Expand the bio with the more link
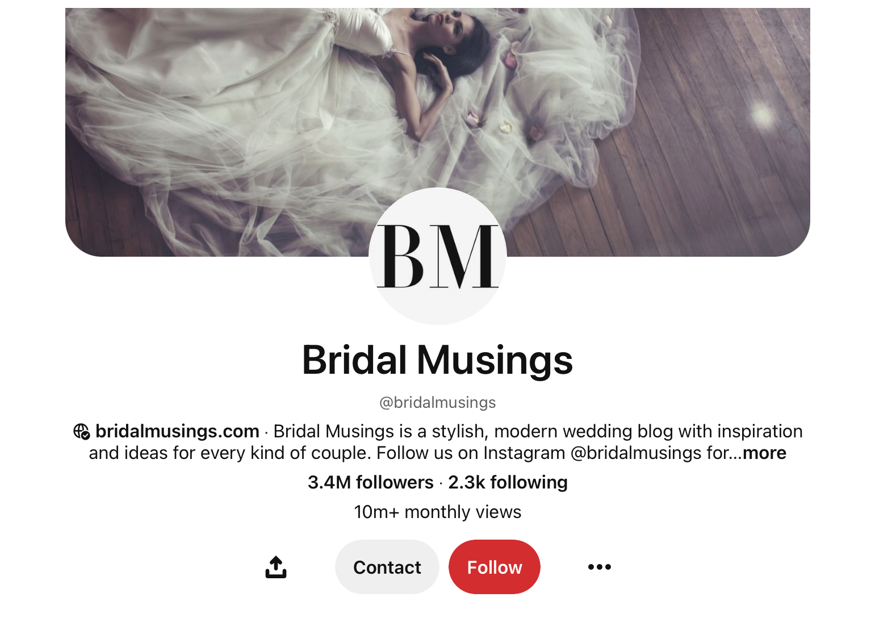871x618 pixels. tap(764, 453)
